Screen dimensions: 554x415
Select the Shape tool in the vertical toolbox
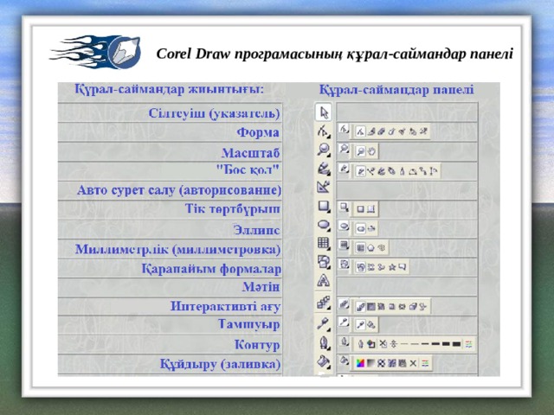coord(323,131)
